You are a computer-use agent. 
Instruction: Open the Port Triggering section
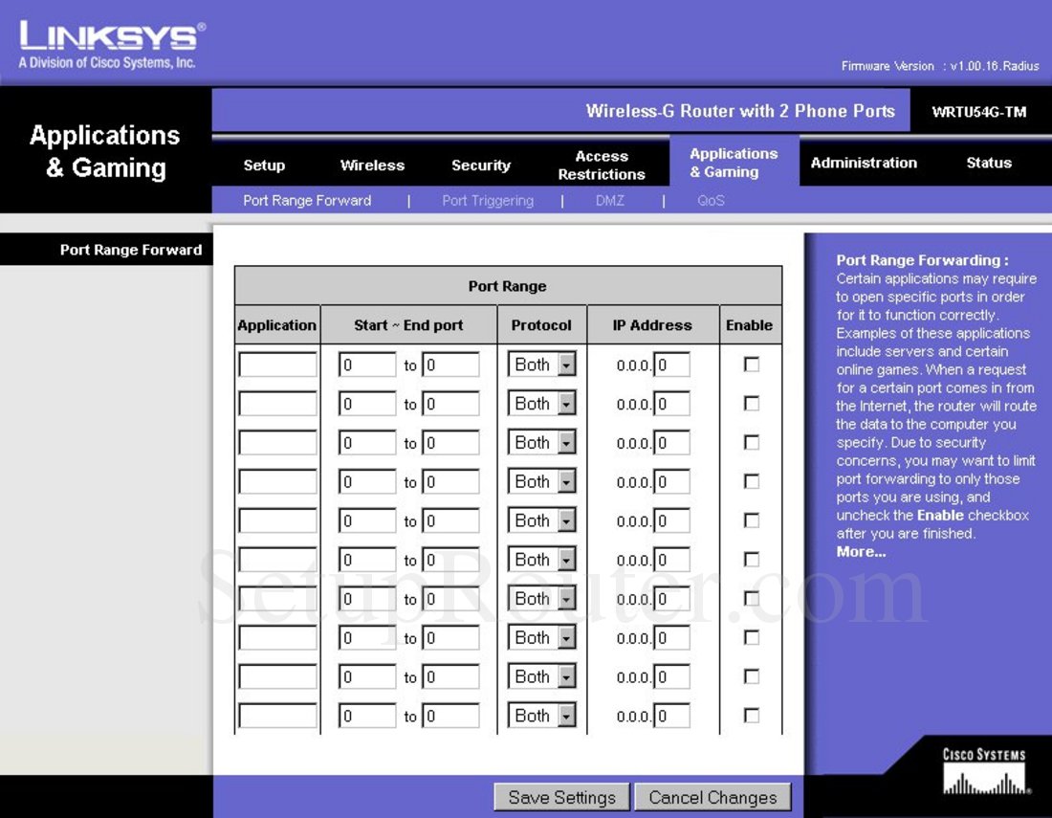click(x=488, y=200)
